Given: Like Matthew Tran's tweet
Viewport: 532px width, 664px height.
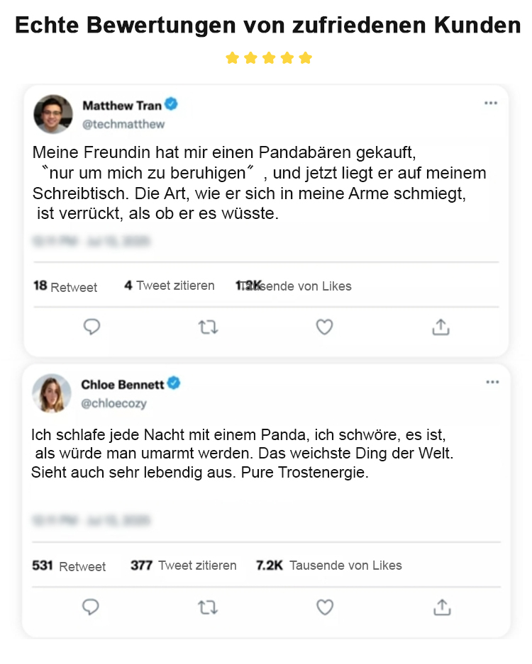Looking at the screenshot, I should [324, 327].
